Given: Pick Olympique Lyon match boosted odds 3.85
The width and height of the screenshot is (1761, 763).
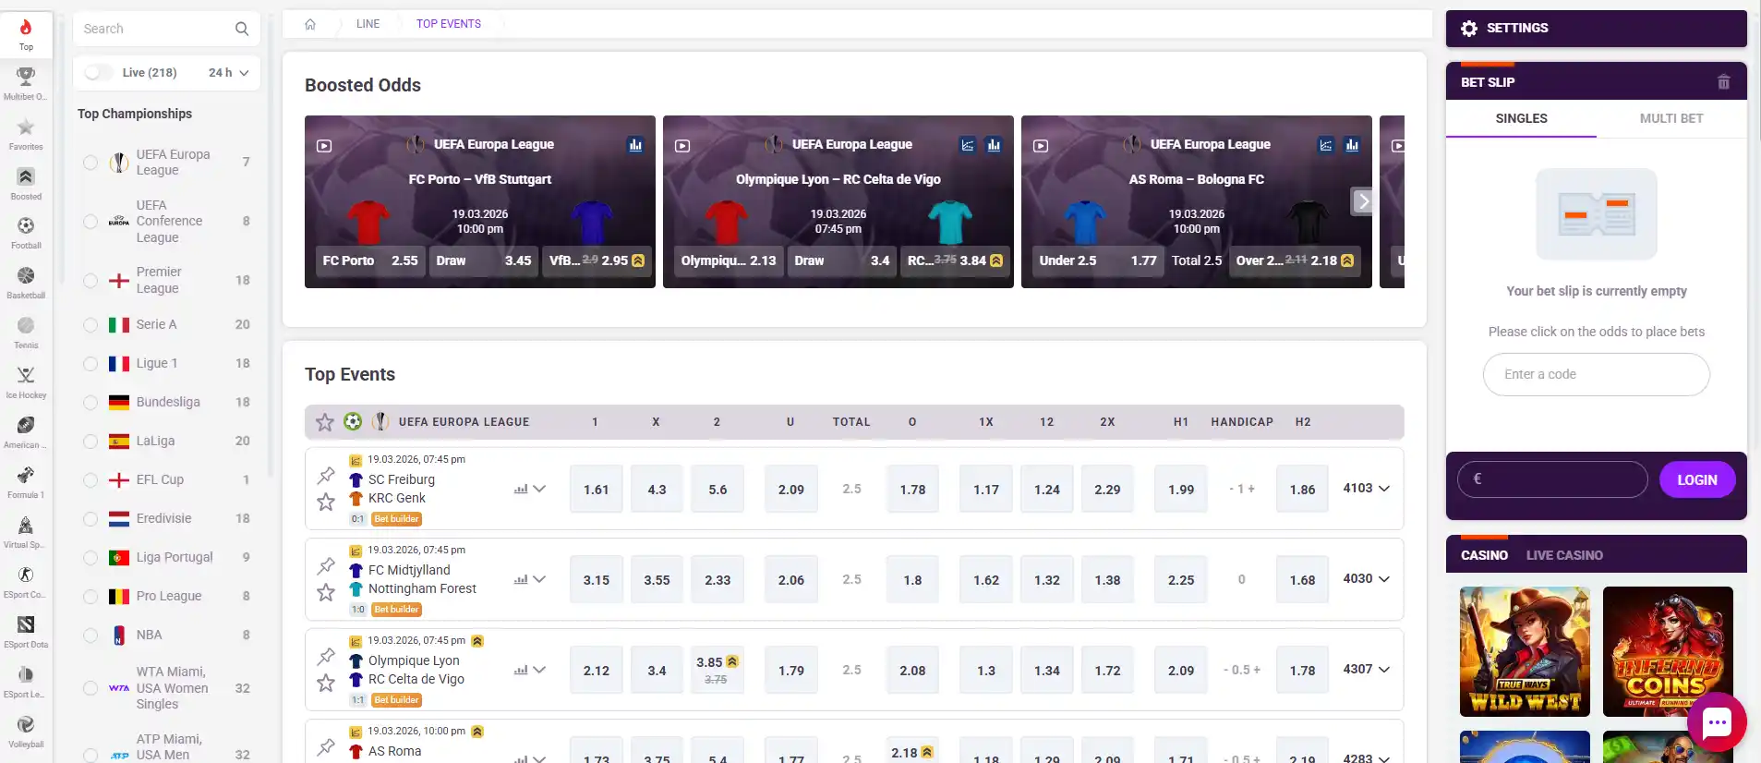Looking at the screenshot, I should (718, 671).
